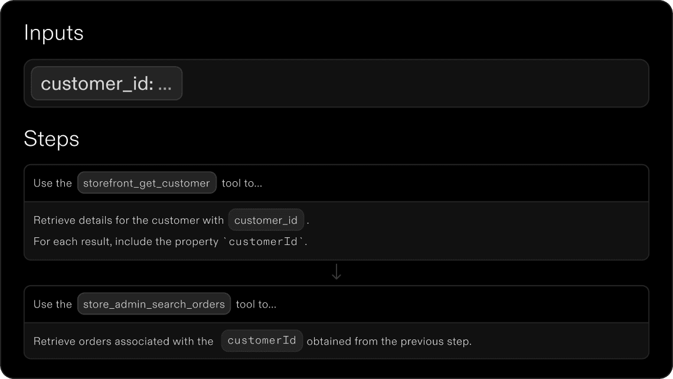Click "Use the" text in the first step
The image size is (673, 379).
tap(53, 183)
